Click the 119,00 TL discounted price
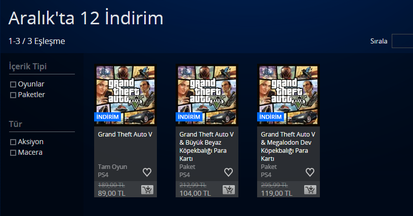This screenshot has width=413, height=216. pyautogui.click(x=276, y=193)
